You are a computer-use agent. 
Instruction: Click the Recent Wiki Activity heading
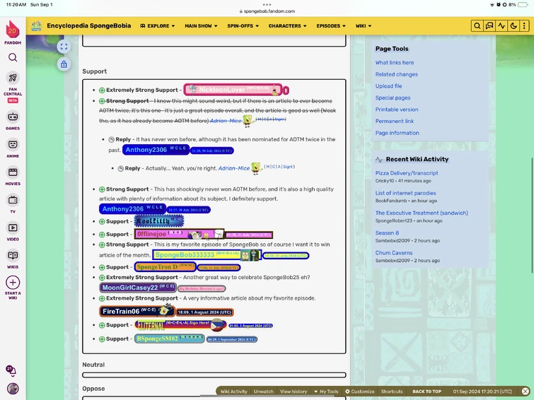[417, 159]
